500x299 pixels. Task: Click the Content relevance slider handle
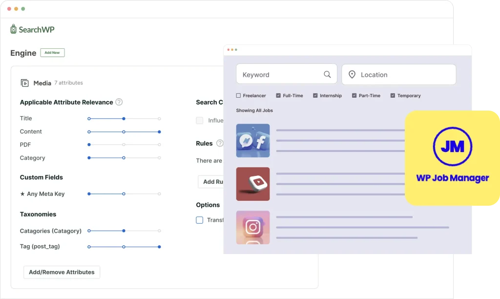[159, 132]
